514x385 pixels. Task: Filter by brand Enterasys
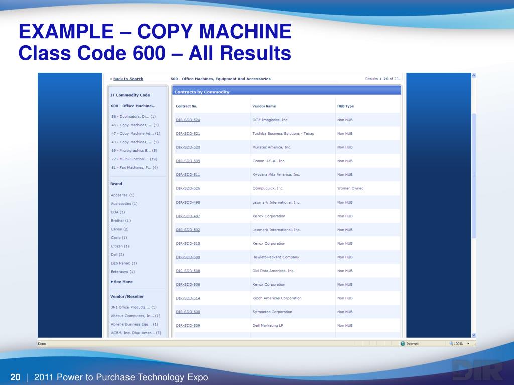pyautogui.click(x=122, y=271)
